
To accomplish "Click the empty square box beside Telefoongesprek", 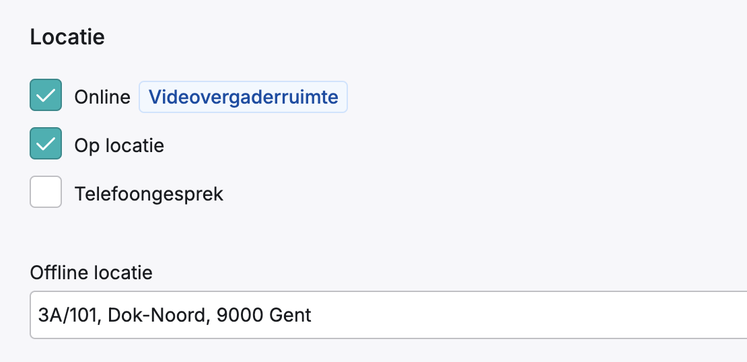I will click(46, 192).
